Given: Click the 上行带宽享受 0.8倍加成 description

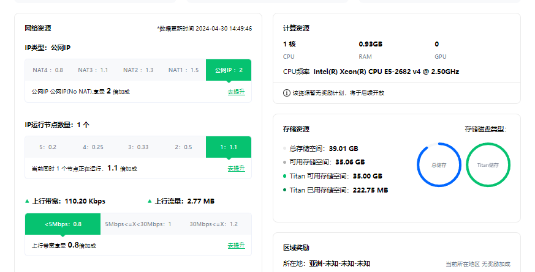Looking at the screenshot, I should pyautogui.click(x=64, y=245).
